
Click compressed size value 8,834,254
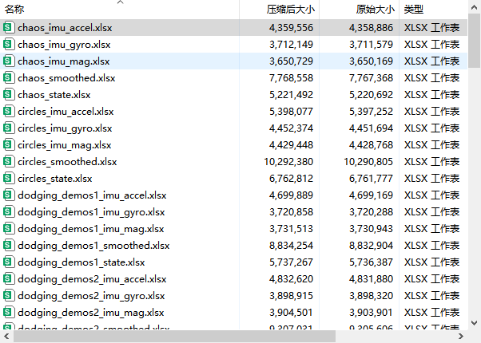click(291, 246)
